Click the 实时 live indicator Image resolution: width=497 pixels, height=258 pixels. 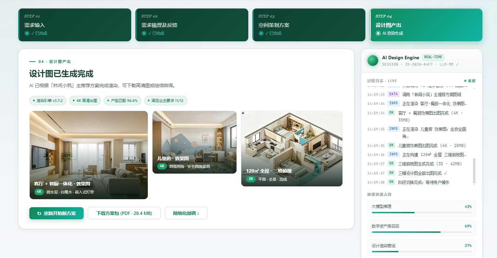point(470,81)
